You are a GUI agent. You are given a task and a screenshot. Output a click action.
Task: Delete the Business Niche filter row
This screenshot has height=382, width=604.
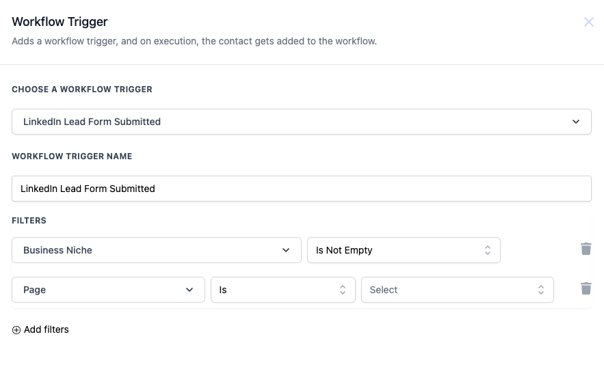[x=586, y=249]
